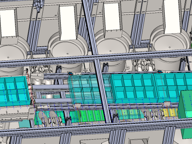The image size is (192, 144).
Task: Select the leftmost white rectangular panel
Action: [8, 23]
